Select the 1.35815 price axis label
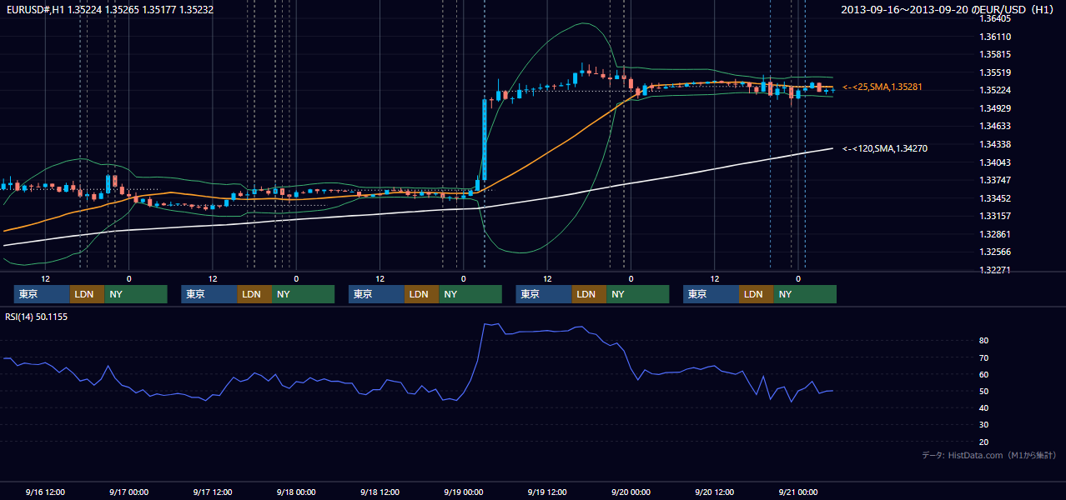 [x=996, y=55]
